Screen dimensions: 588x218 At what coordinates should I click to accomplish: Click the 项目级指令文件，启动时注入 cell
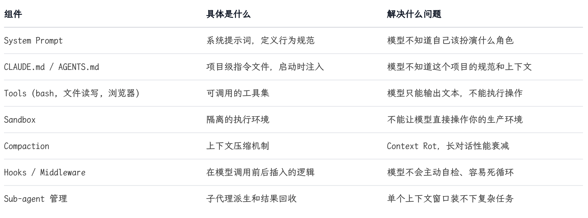point(265,67)
